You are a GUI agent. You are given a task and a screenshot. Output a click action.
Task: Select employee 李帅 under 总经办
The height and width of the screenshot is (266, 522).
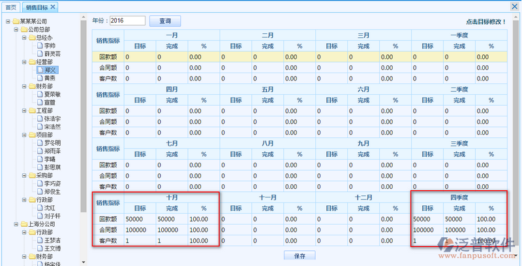[50, 46]
